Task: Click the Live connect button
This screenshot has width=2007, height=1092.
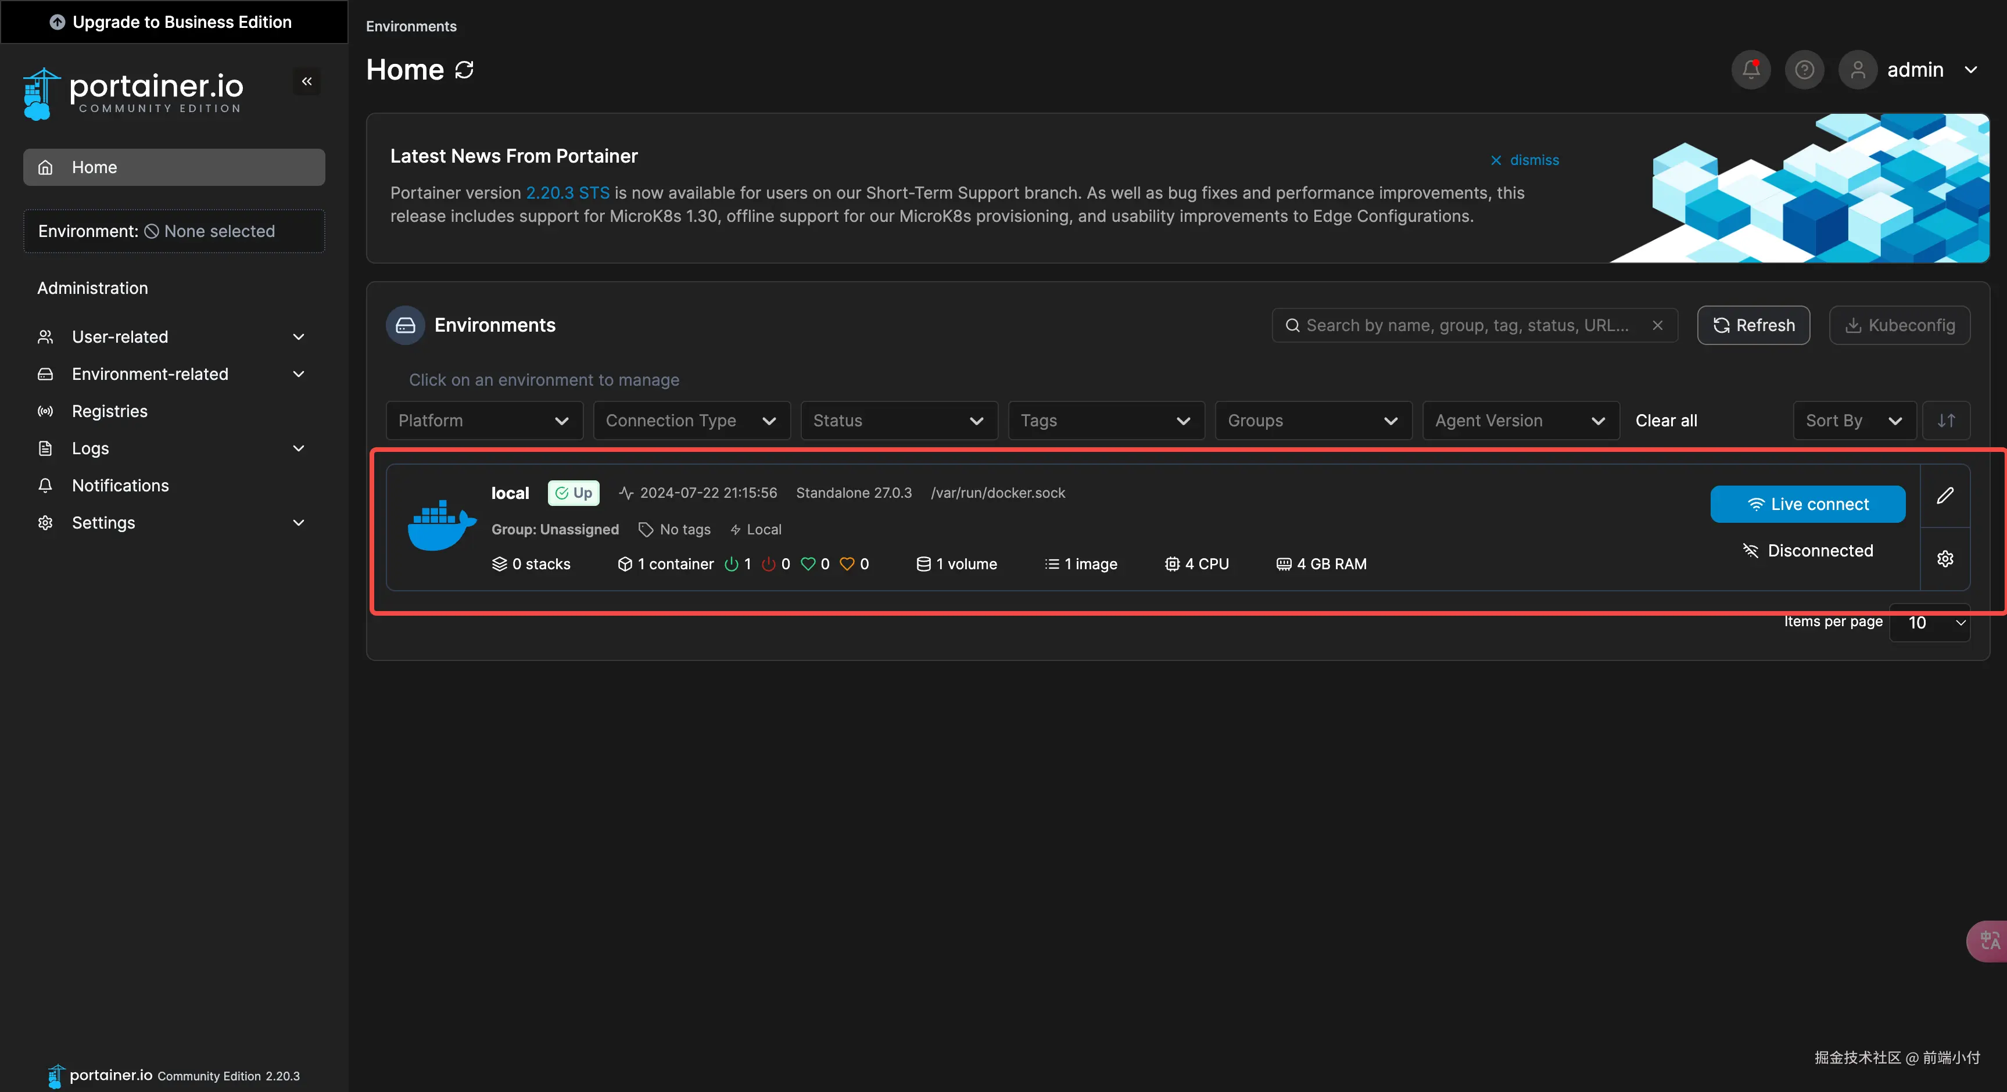Action: [1808, 505]
